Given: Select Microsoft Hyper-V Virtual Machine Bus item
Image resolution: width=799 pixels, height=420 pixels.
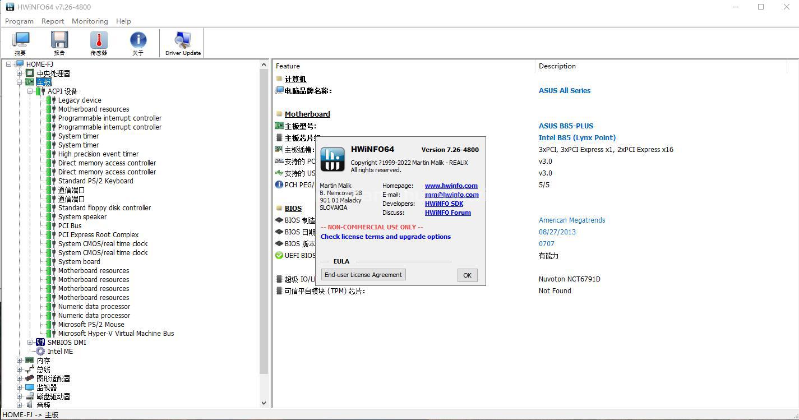Looking at the screenshot, I should tap(116, 334).
